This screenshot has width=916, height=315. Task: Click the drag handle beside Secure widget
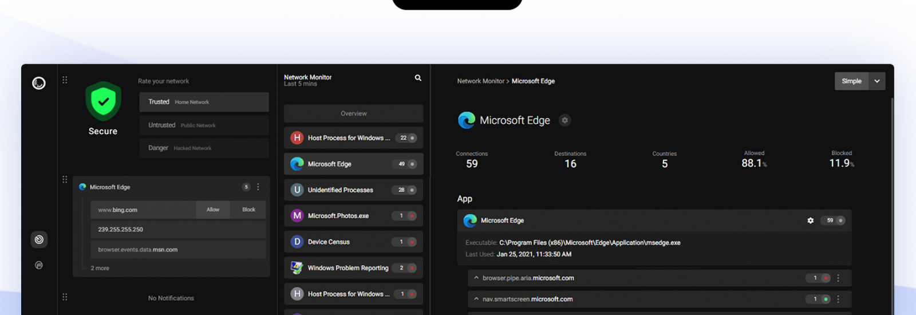tap(65, 80)
